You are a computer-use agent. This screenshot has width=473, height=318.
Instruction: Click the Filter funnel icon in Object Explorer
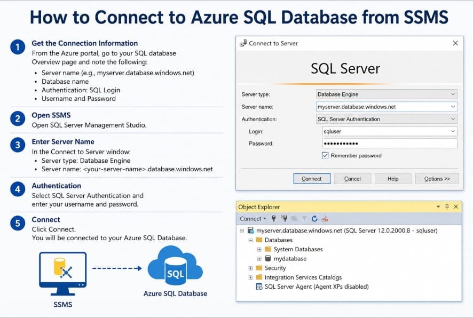coord(304,219)
